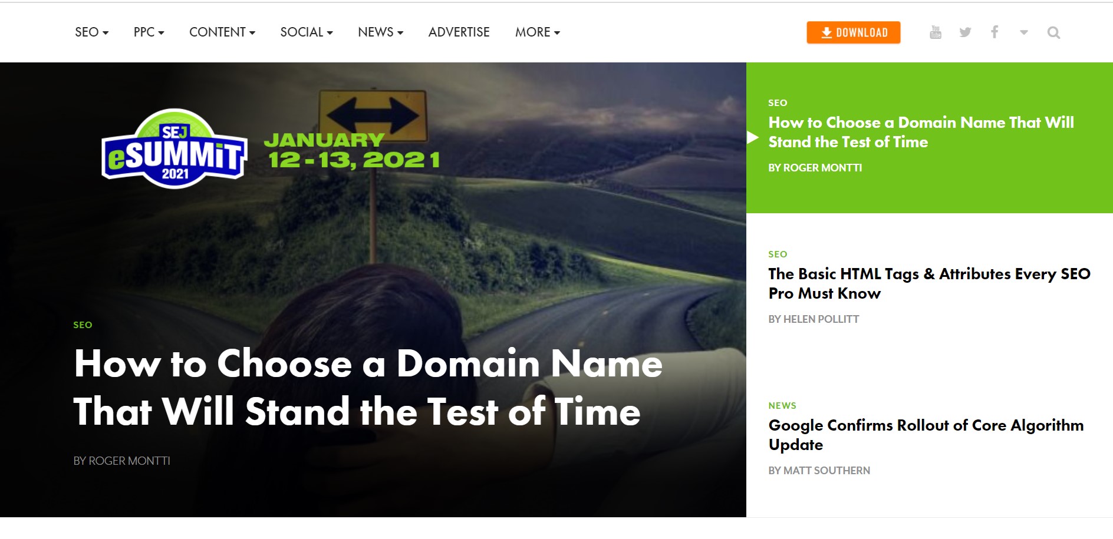Open the YouTube channel icon
Image resolution: width=1113 pixels, height=539 pixels.
coord(936,32)
